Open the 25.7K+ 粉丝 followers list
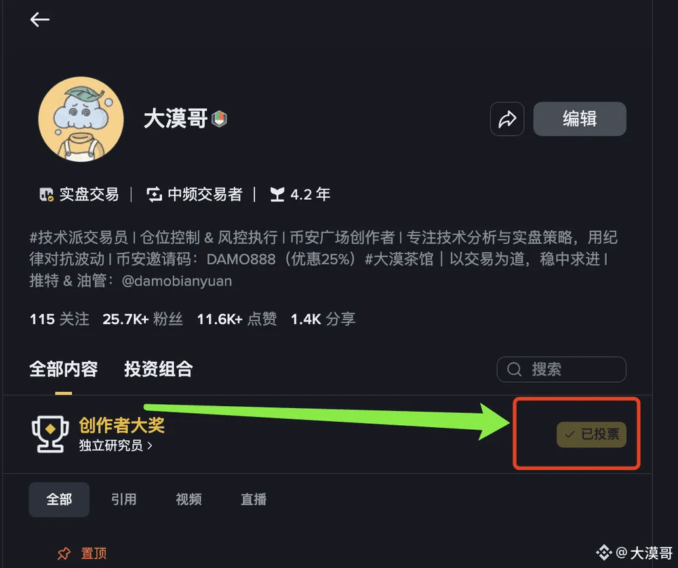 point(142,320)
